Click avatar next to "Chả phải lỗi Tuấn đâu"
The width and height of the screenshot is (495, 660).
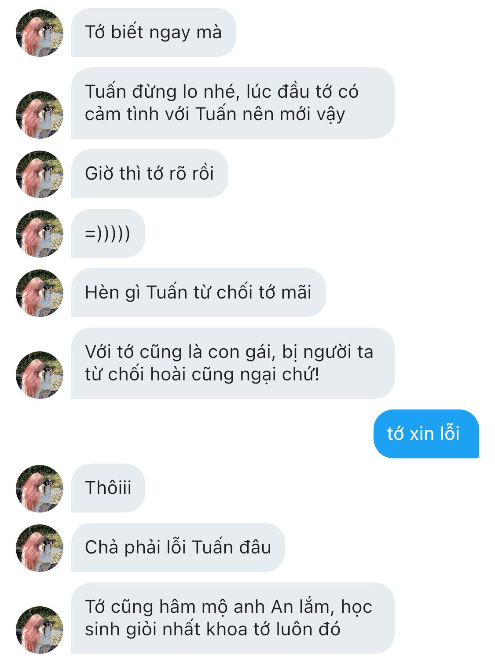[40, 548]
